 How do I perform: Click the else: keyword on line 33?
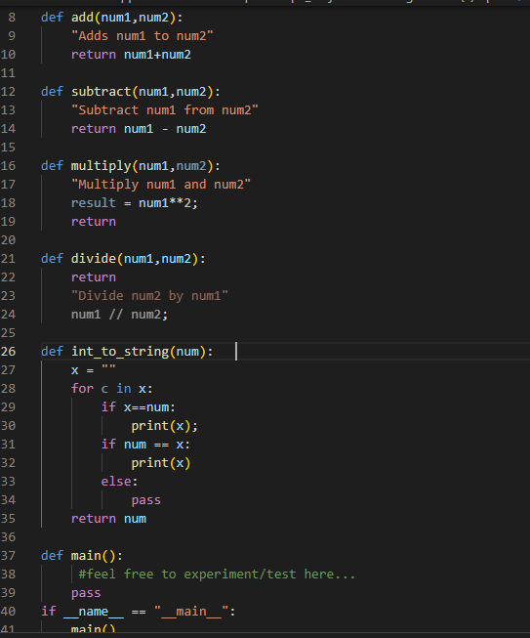[119, 482]
